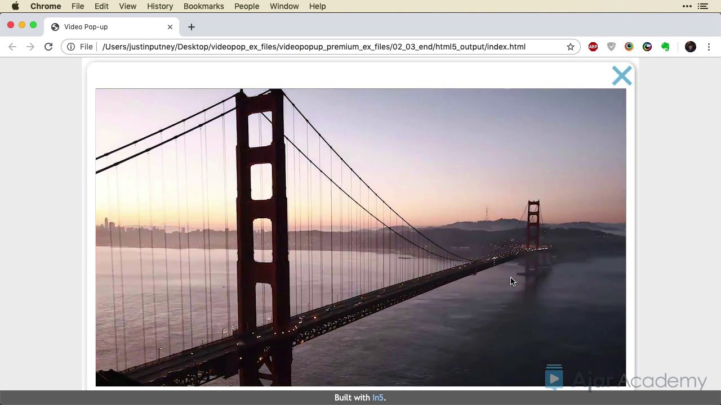Select the Video Pop-up tab
This screenshot has width=721, height=405.
click(x=112, y=27)
